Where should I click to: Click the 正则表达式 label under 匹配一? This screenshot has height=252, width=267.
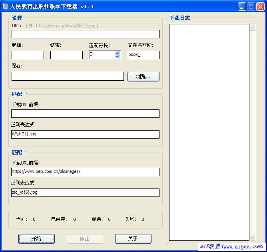(23, 125)
